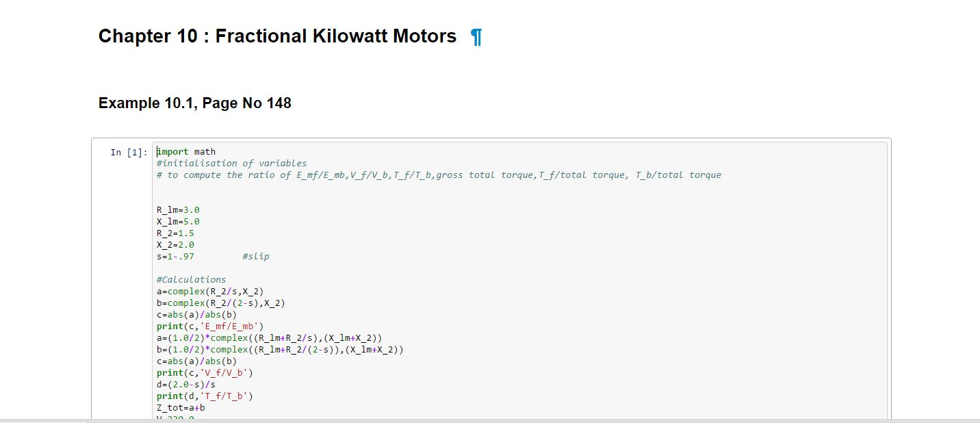Click the #slip comment
980x423 pixels.
tap(255, 257)
